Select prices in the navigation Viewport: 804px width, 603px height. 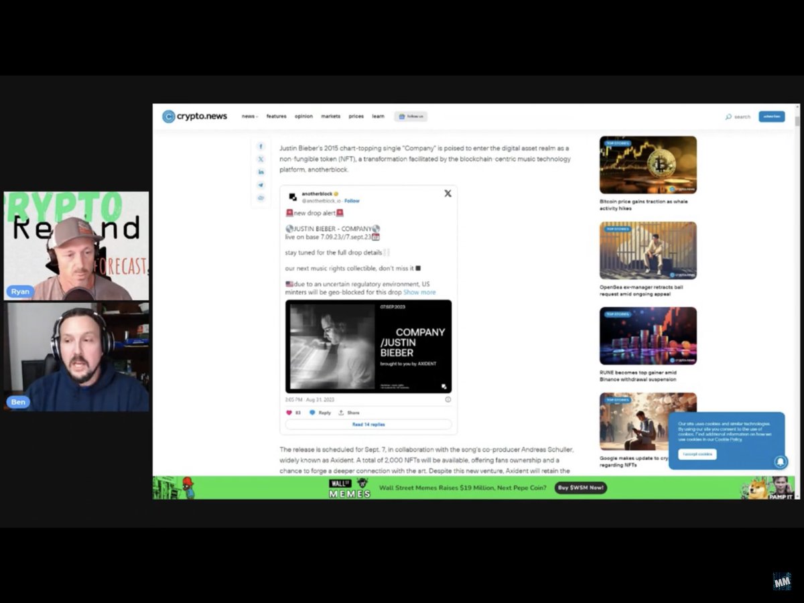pyautogui.click(x=356, y=117)
